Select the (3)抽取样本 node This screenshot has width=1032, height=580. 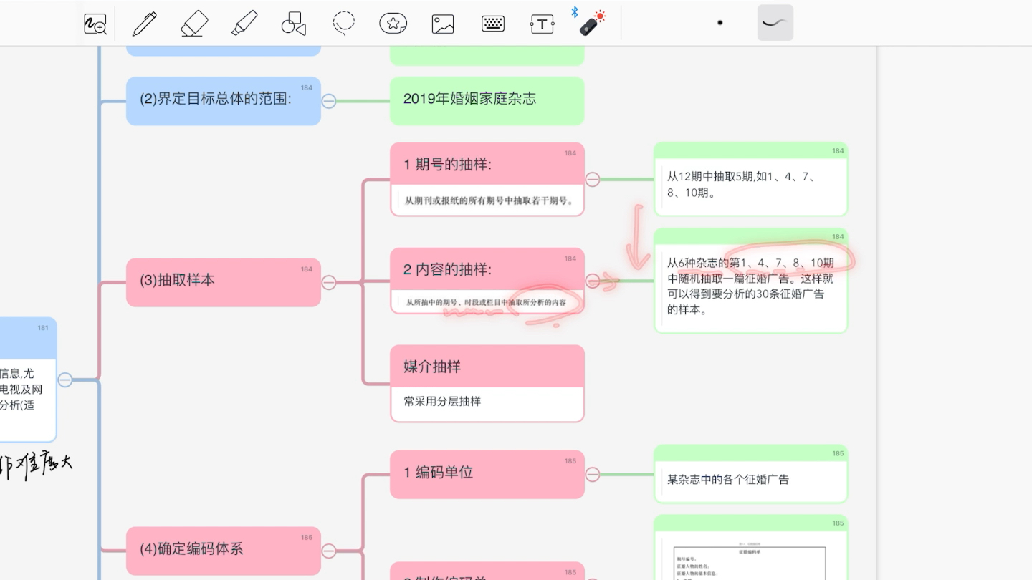click(x=224, y=282)
